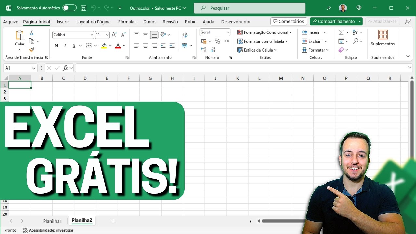The width and height of the screenshot is (416, 234).
Task: Click the Save icon in title bar
Action: point(84,8)
